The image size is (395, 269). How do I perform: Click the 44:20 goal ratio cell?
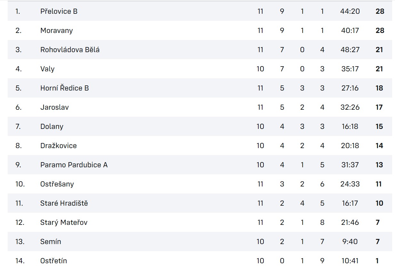click(x=350, y=11)
